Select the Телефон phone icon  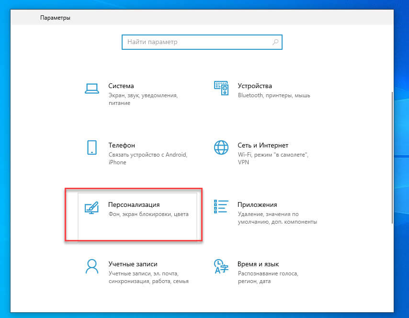point(92,148)
